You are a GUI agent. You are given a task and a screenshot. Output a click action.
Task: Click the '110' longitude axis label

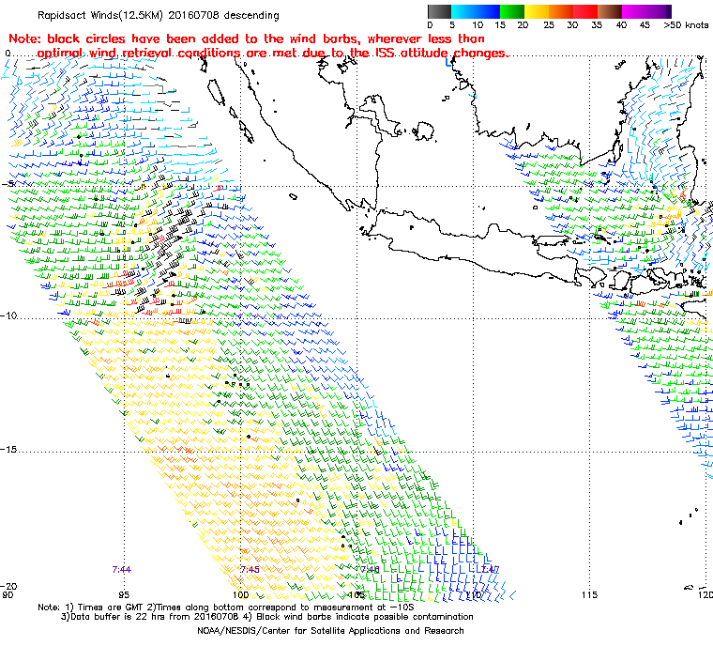[x=474, y=595]
